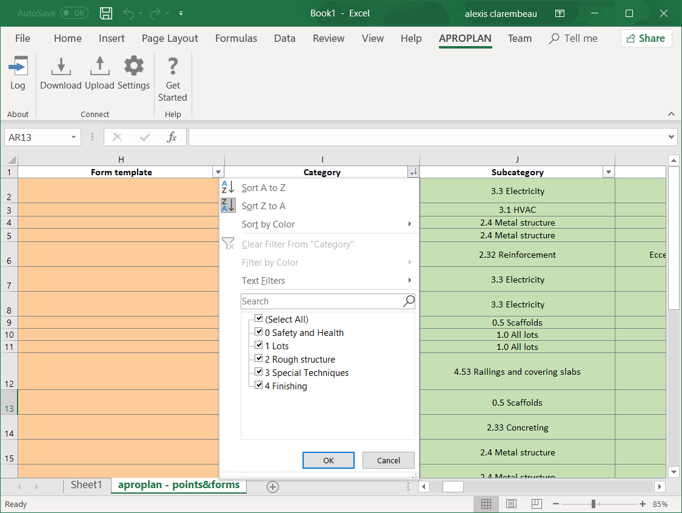The width and height of the screenshot is (682, 513).
Task: Toggle the (Select All) checkbox
Action: coord(258,318)
